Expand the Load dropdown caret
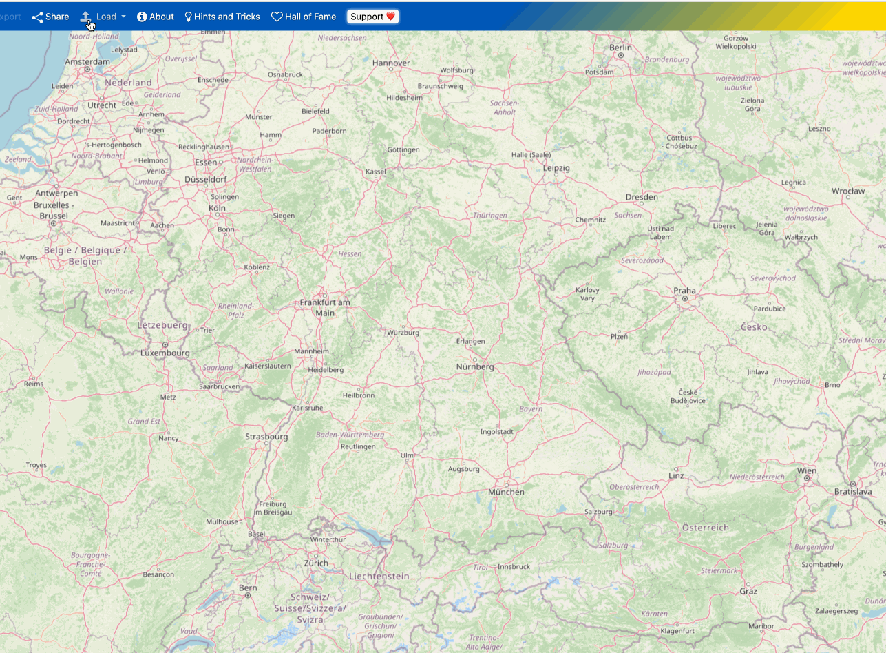Screen dimensions: 886x653 123,17
